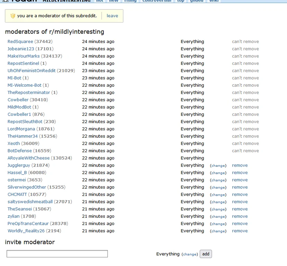This screenshot has width=287, height=266.
Task: Open Worldly_Reality26 profile
Action: click(26, 231)
